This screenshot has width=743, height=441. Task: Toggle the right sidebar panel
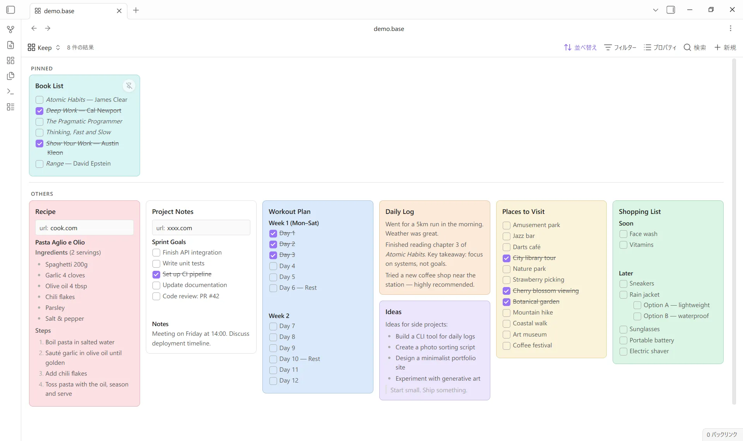pos(671,10)
